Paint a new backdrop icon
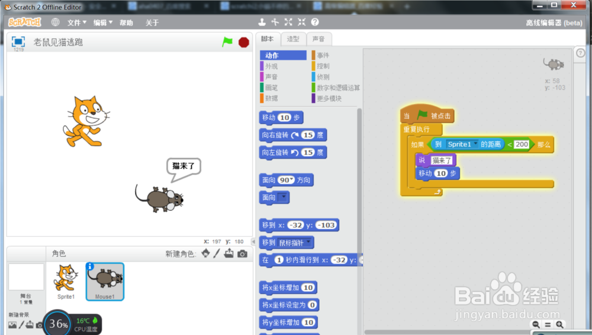Screen dimensions: 592x335 click(x=21, y=325)
